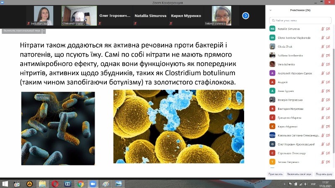The height and width of the screenshot is (188, 335).
Task: Switch keyboard language via УКР indicator
Action: [313, 183]
